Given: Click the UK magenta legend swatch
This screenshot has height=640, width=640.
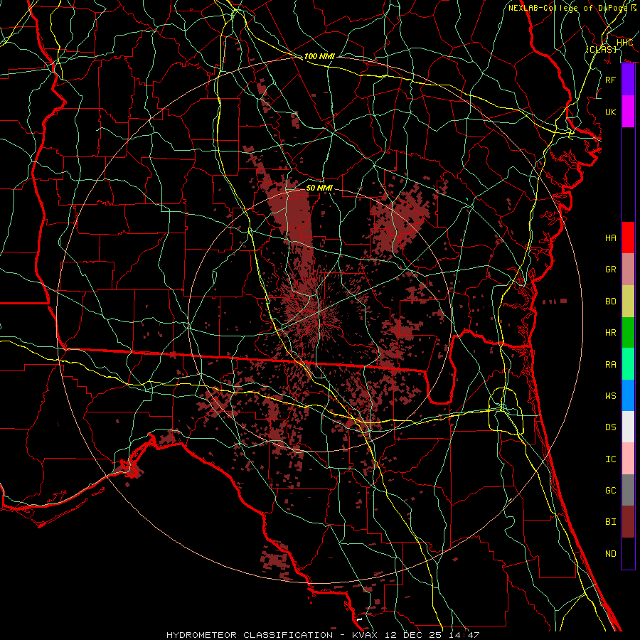Looking at the screenshot, I should point(628,112).
